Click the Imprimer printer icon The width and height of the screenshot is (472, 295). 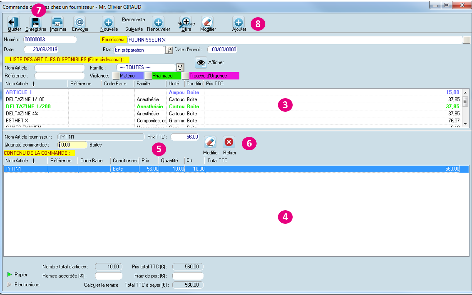pyautogui.click(x=57, y=22)
